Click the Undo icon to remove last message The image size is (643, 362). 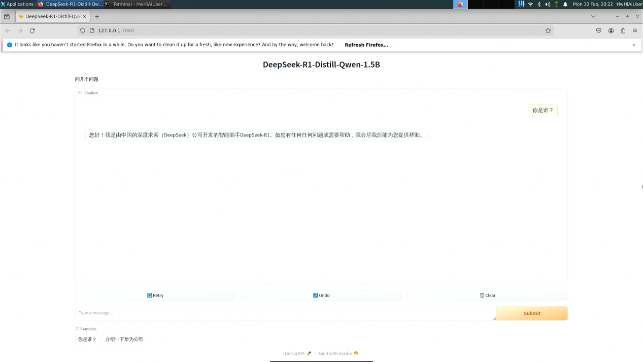[x=315, y=295]
